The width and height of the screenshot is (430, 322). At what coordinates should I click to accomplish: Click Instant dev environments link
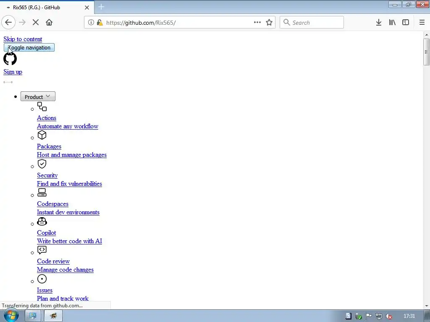[68, 212]
